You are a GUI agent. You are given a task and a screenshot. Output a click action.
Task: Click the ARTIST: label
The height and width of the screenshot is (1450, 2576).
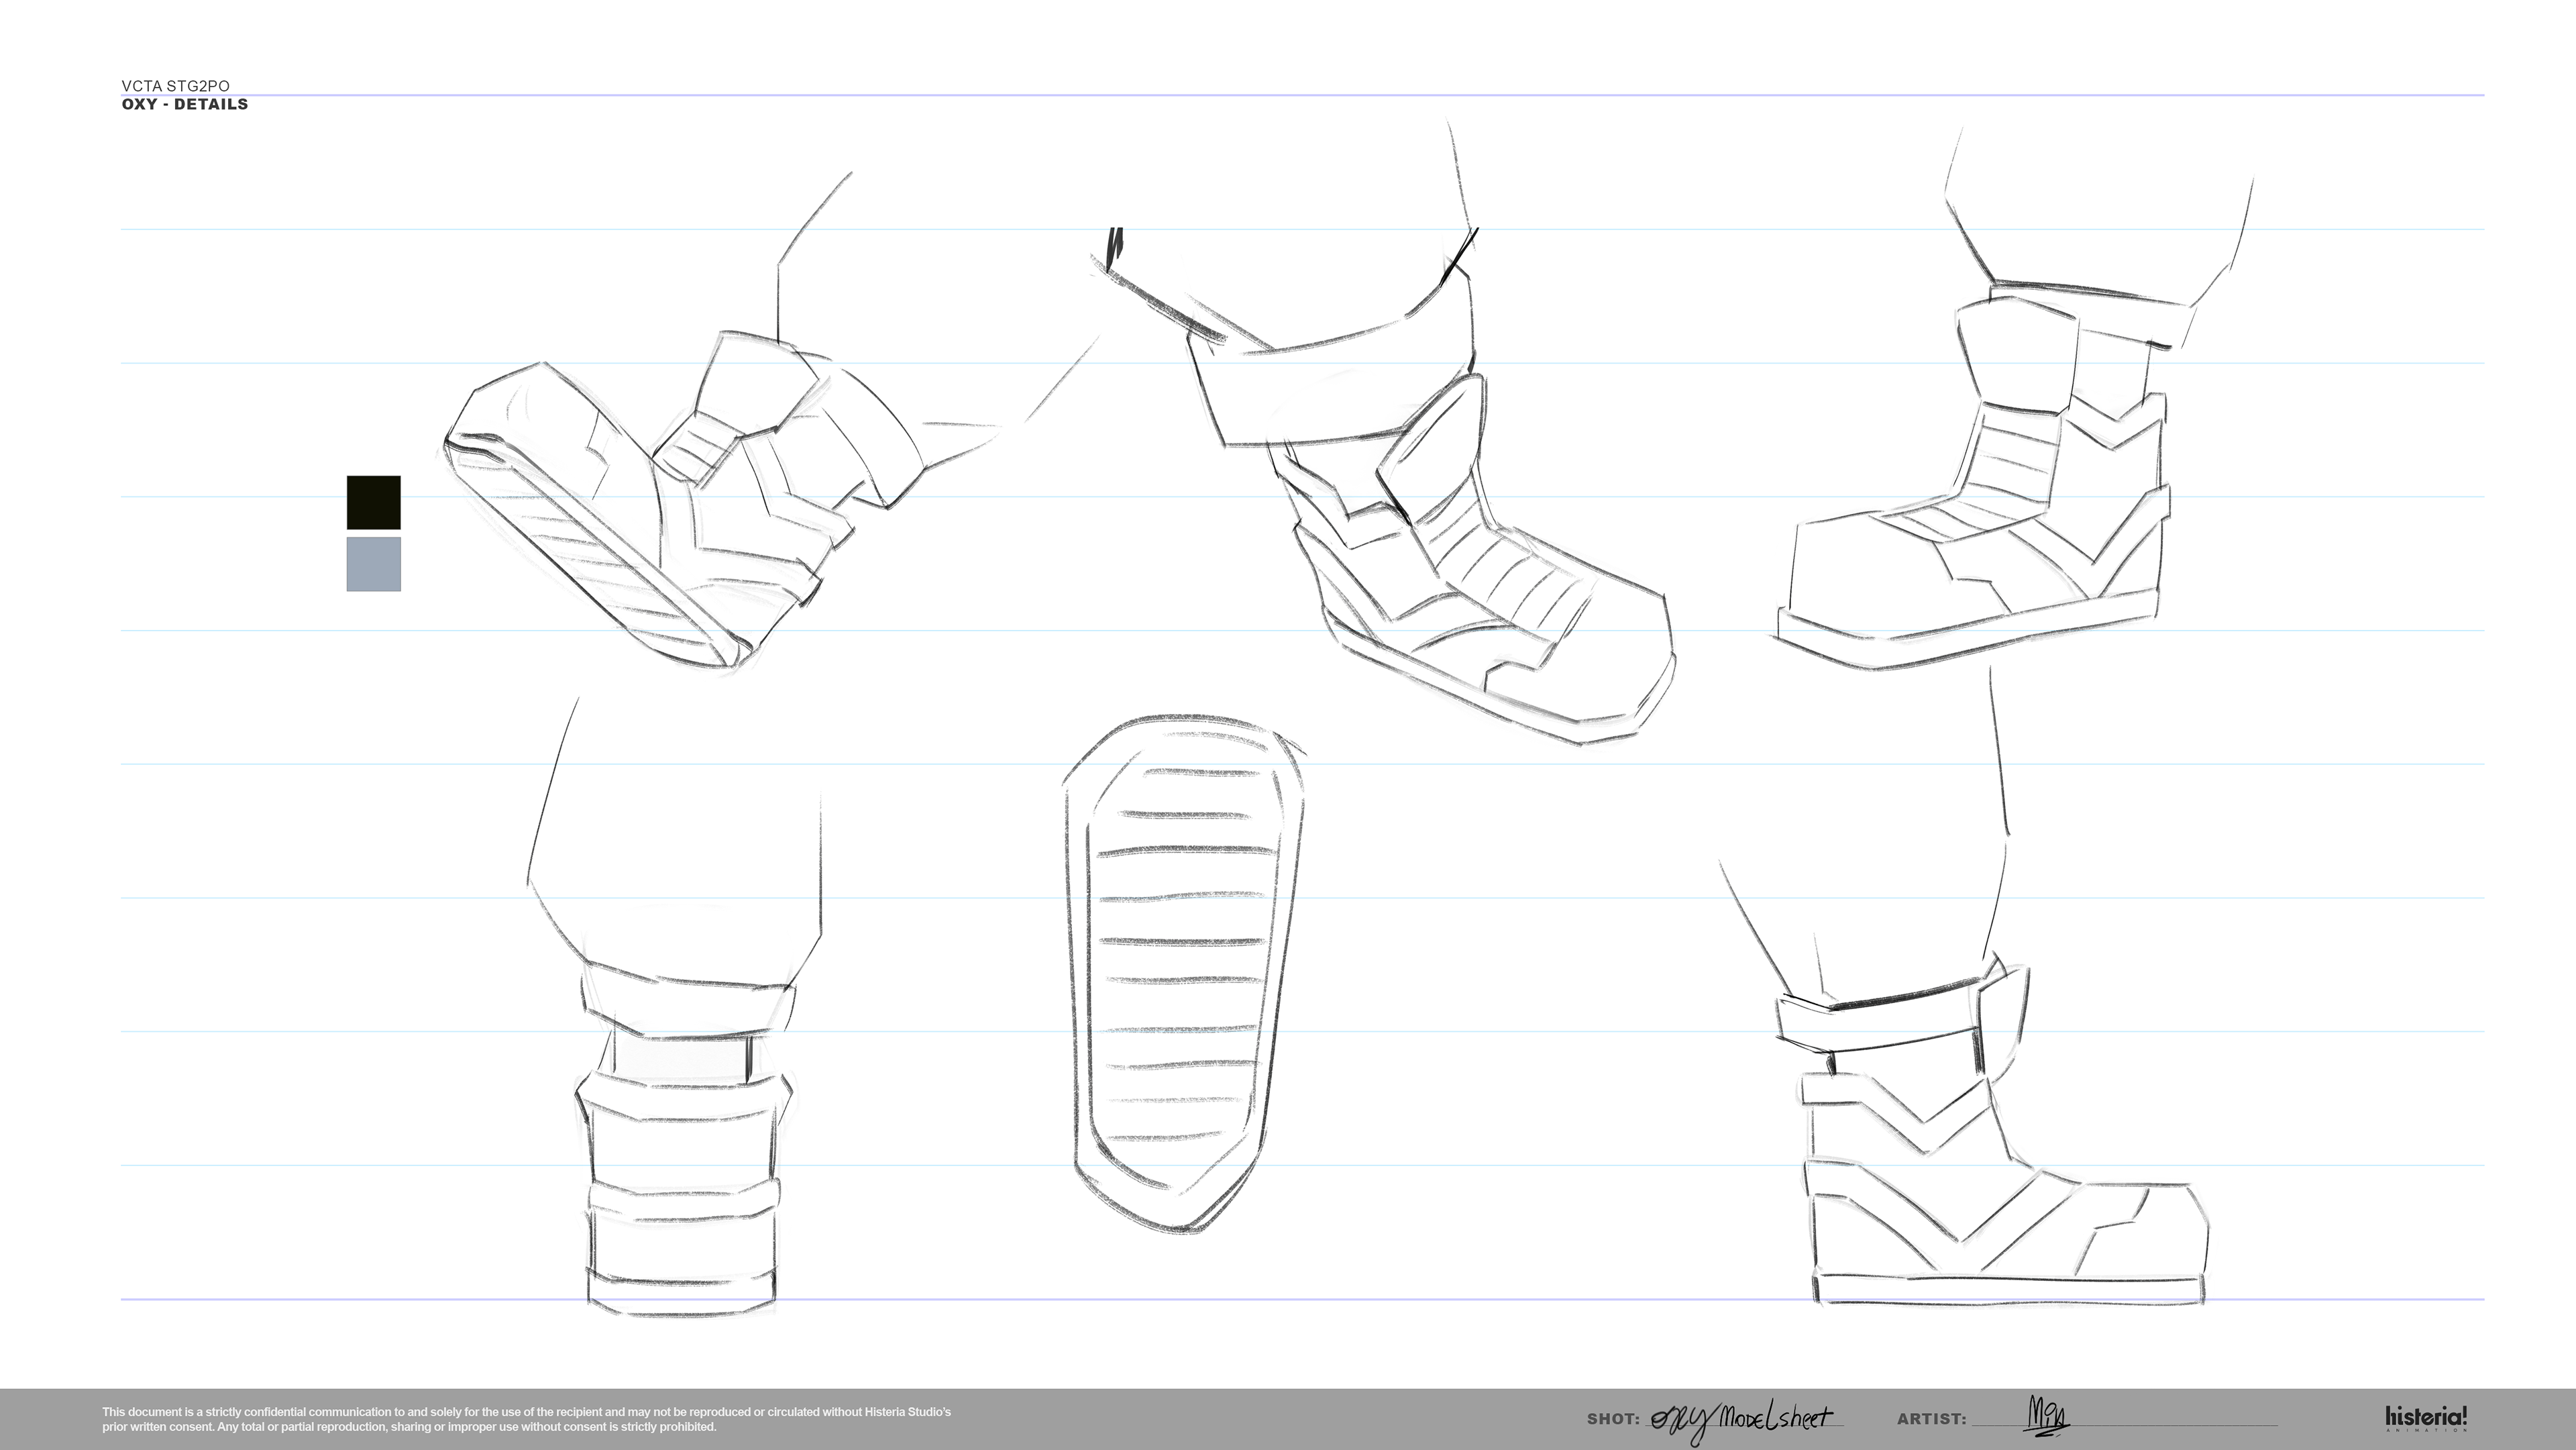pyautogui.click(x=1931, y=1419)
